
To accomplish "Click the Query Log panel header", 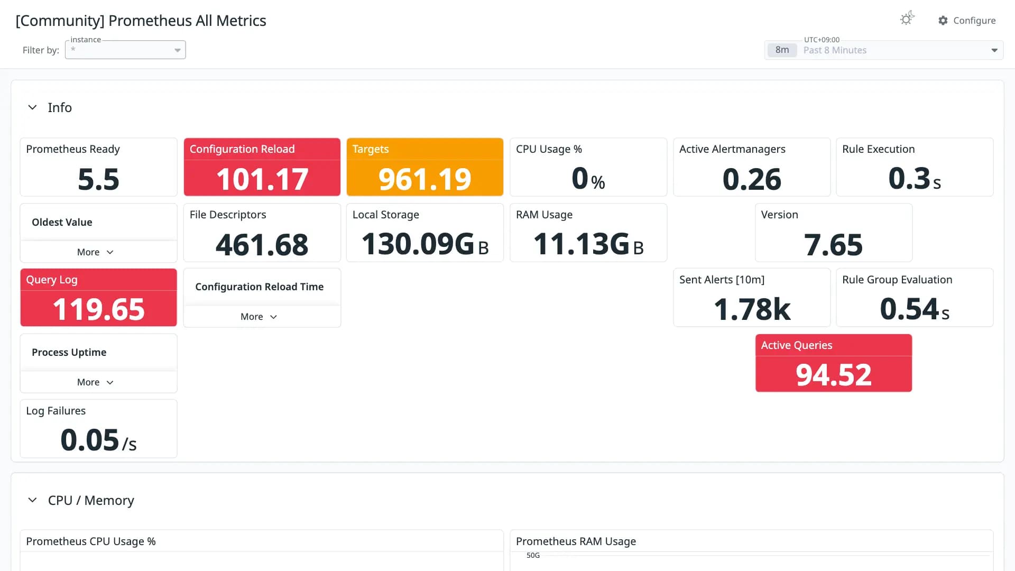I will tap(98, 280).
